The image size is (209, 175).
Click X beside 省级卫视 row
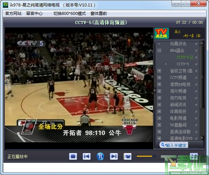point(196,71)
